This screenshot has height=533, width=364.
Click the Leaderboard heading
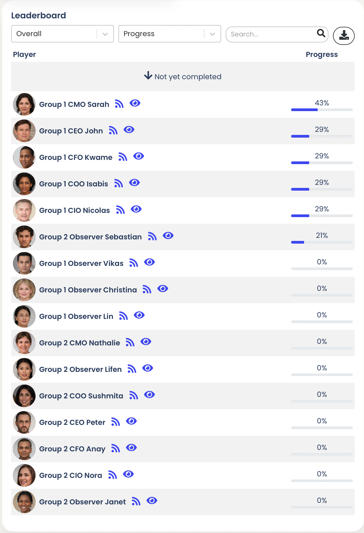click(39, 15)
